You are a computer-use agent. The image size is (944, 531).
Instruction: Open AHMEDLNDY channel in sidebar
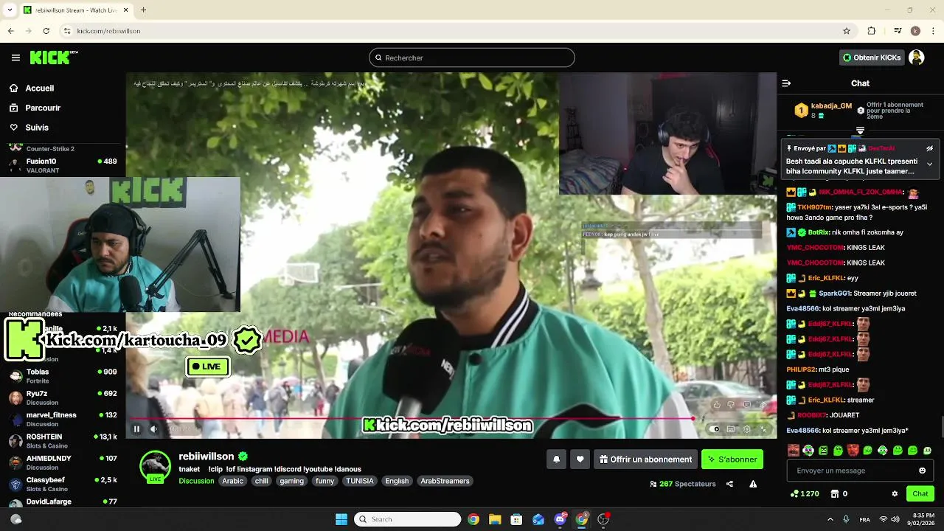(x=63, y=462)
